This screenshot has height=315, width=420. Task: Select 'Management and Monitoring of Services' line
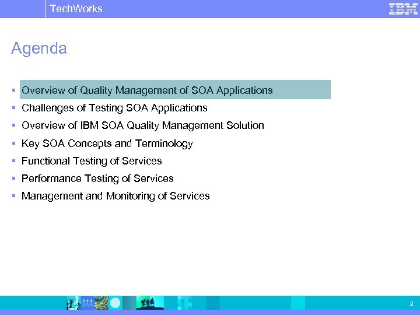pos(116,196)
